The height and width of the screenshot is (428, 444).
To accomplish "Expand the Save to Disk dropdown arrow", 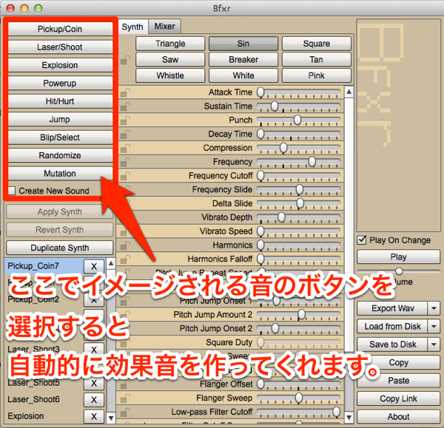I will tap(434, 344).
